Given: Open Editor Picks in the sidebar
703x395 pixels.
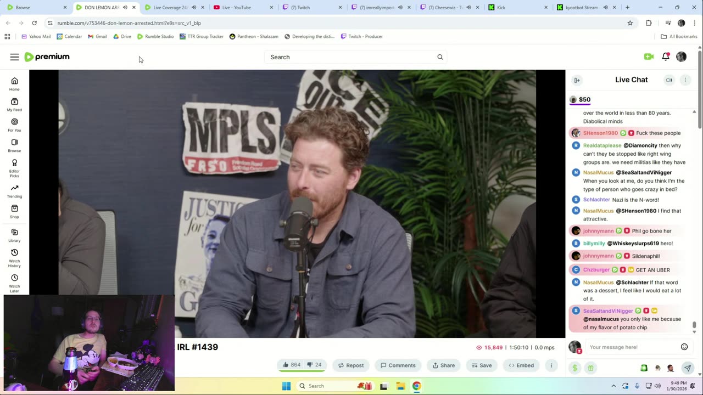Looking at the screenshot, I should click(x=14, y=167).
